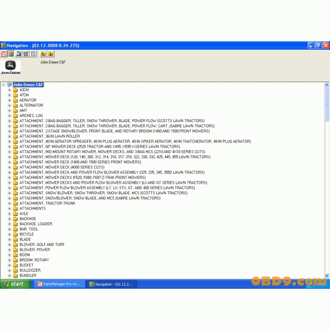Open the search magnifier tool
Screen dimensions: 330x330
click(x=19, y=54)
